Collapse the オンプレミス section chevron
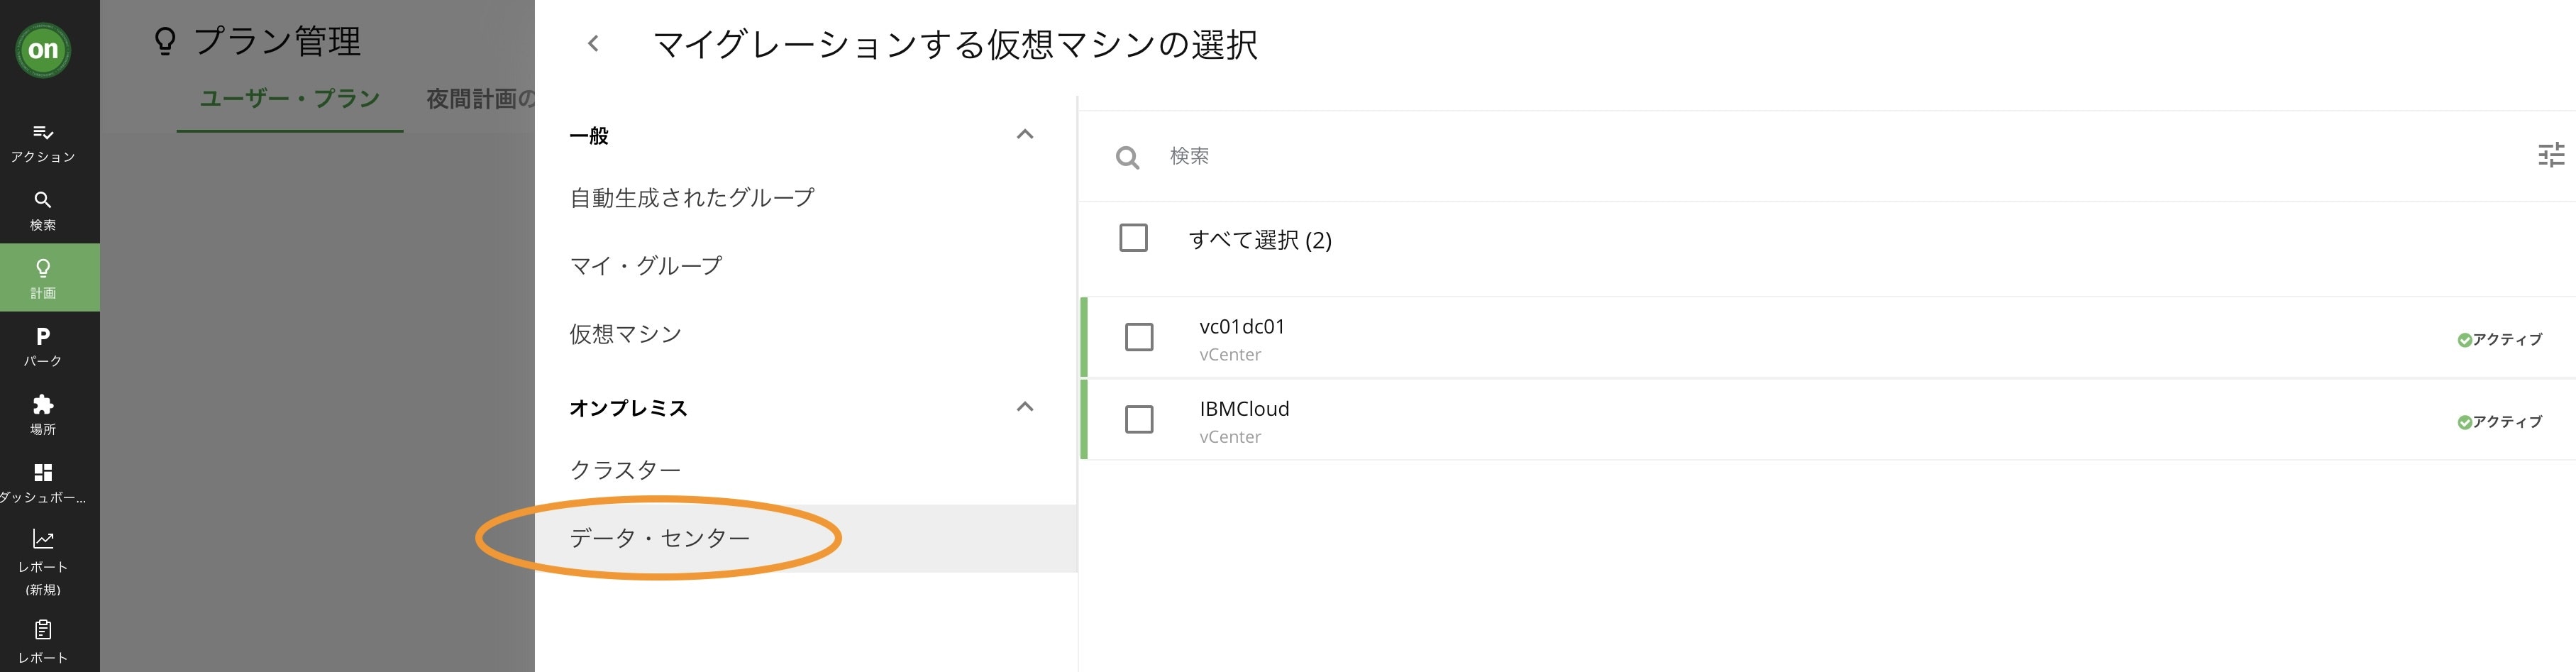 [x=1024, y=407]
